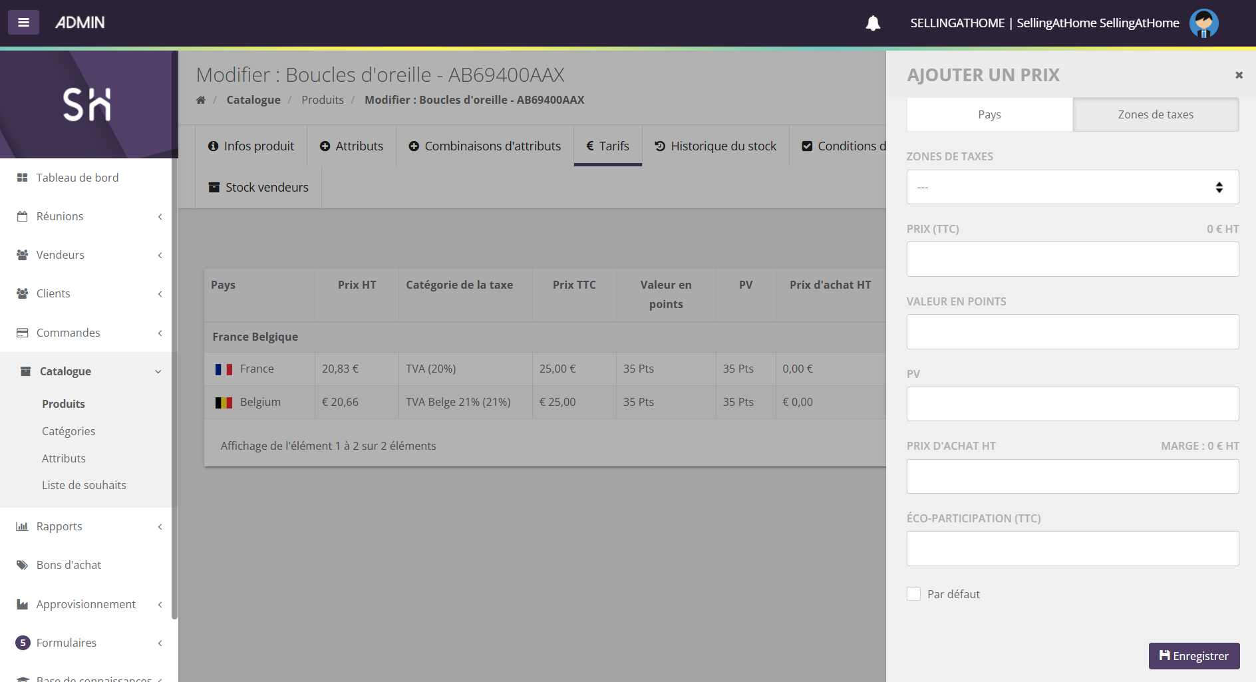Select the Tarifs tab
The width and height of the screenshot is (1256, 682).
click(607, 146)
